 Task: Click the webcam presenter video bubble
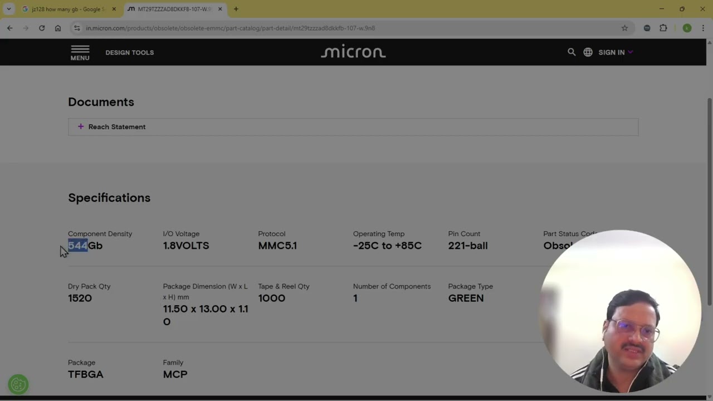tap(620, 311)
